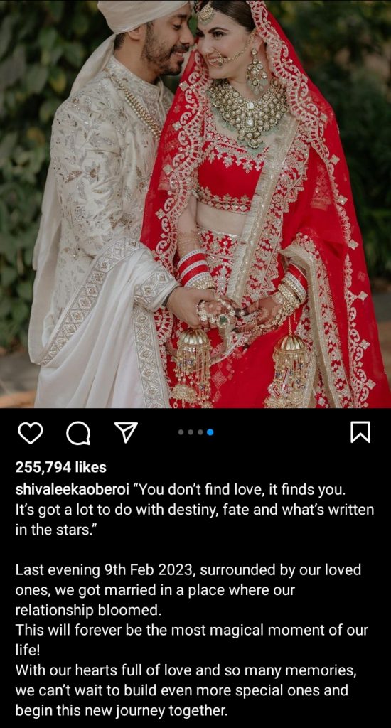The image size is (391, 728).
Task: Jump to the first carousel dot
Action: [x=181, y=432]
